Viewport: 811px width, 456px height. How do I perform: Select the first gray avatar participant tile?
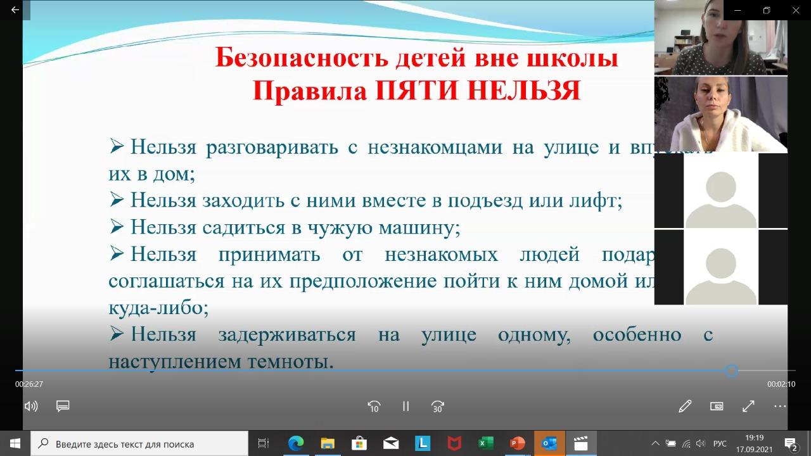pyautogui.click(x=721, y=191)
